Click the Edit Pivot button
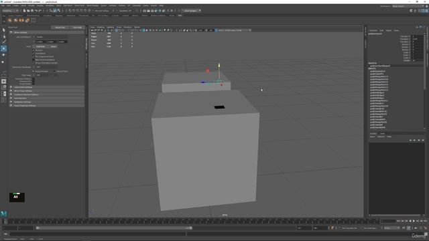429x241 pixels. tap(40, 46)
